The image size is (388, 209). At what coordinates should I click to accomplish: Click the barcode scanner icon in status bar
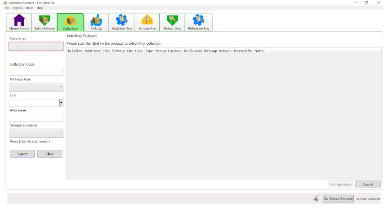click(x=316, y=199)
